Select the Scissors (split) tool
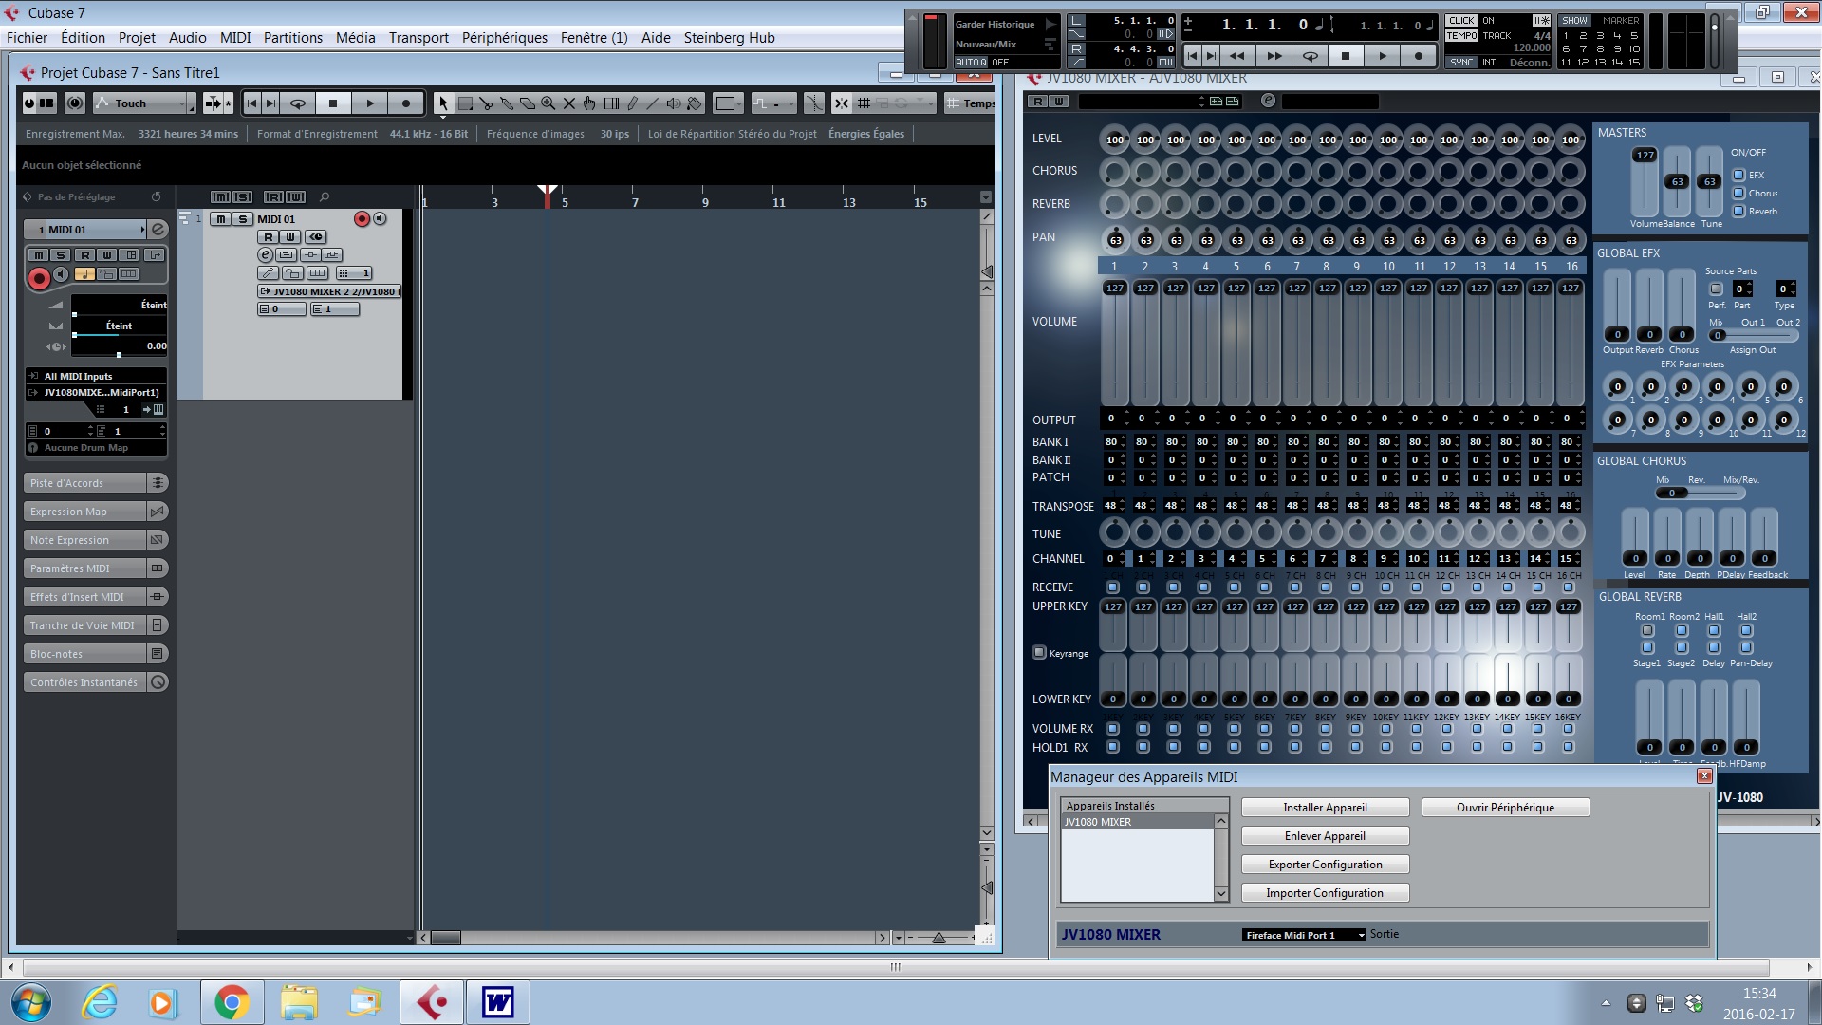 pos(486,103)
